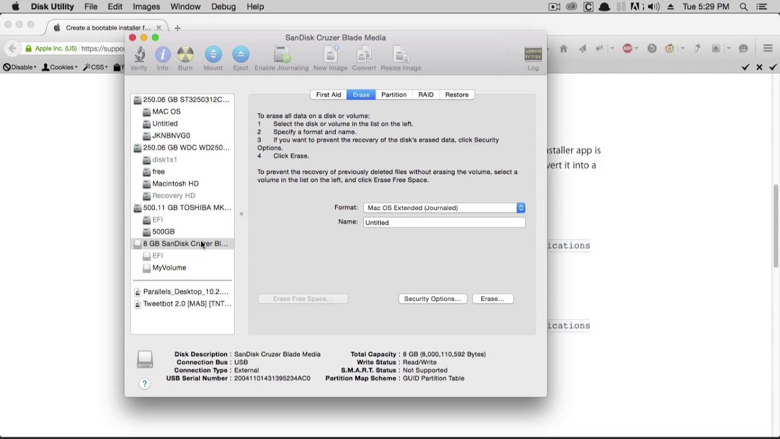This screenshot has height=439, width=780.
Task: Open the Disable dropdown in web developer bar
Action: [x=19, y=67]
